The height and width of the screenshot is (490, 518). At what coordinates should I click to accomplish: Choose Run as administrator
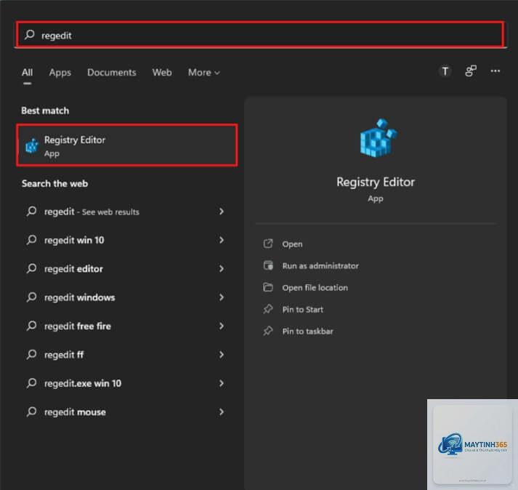(320, 266)
